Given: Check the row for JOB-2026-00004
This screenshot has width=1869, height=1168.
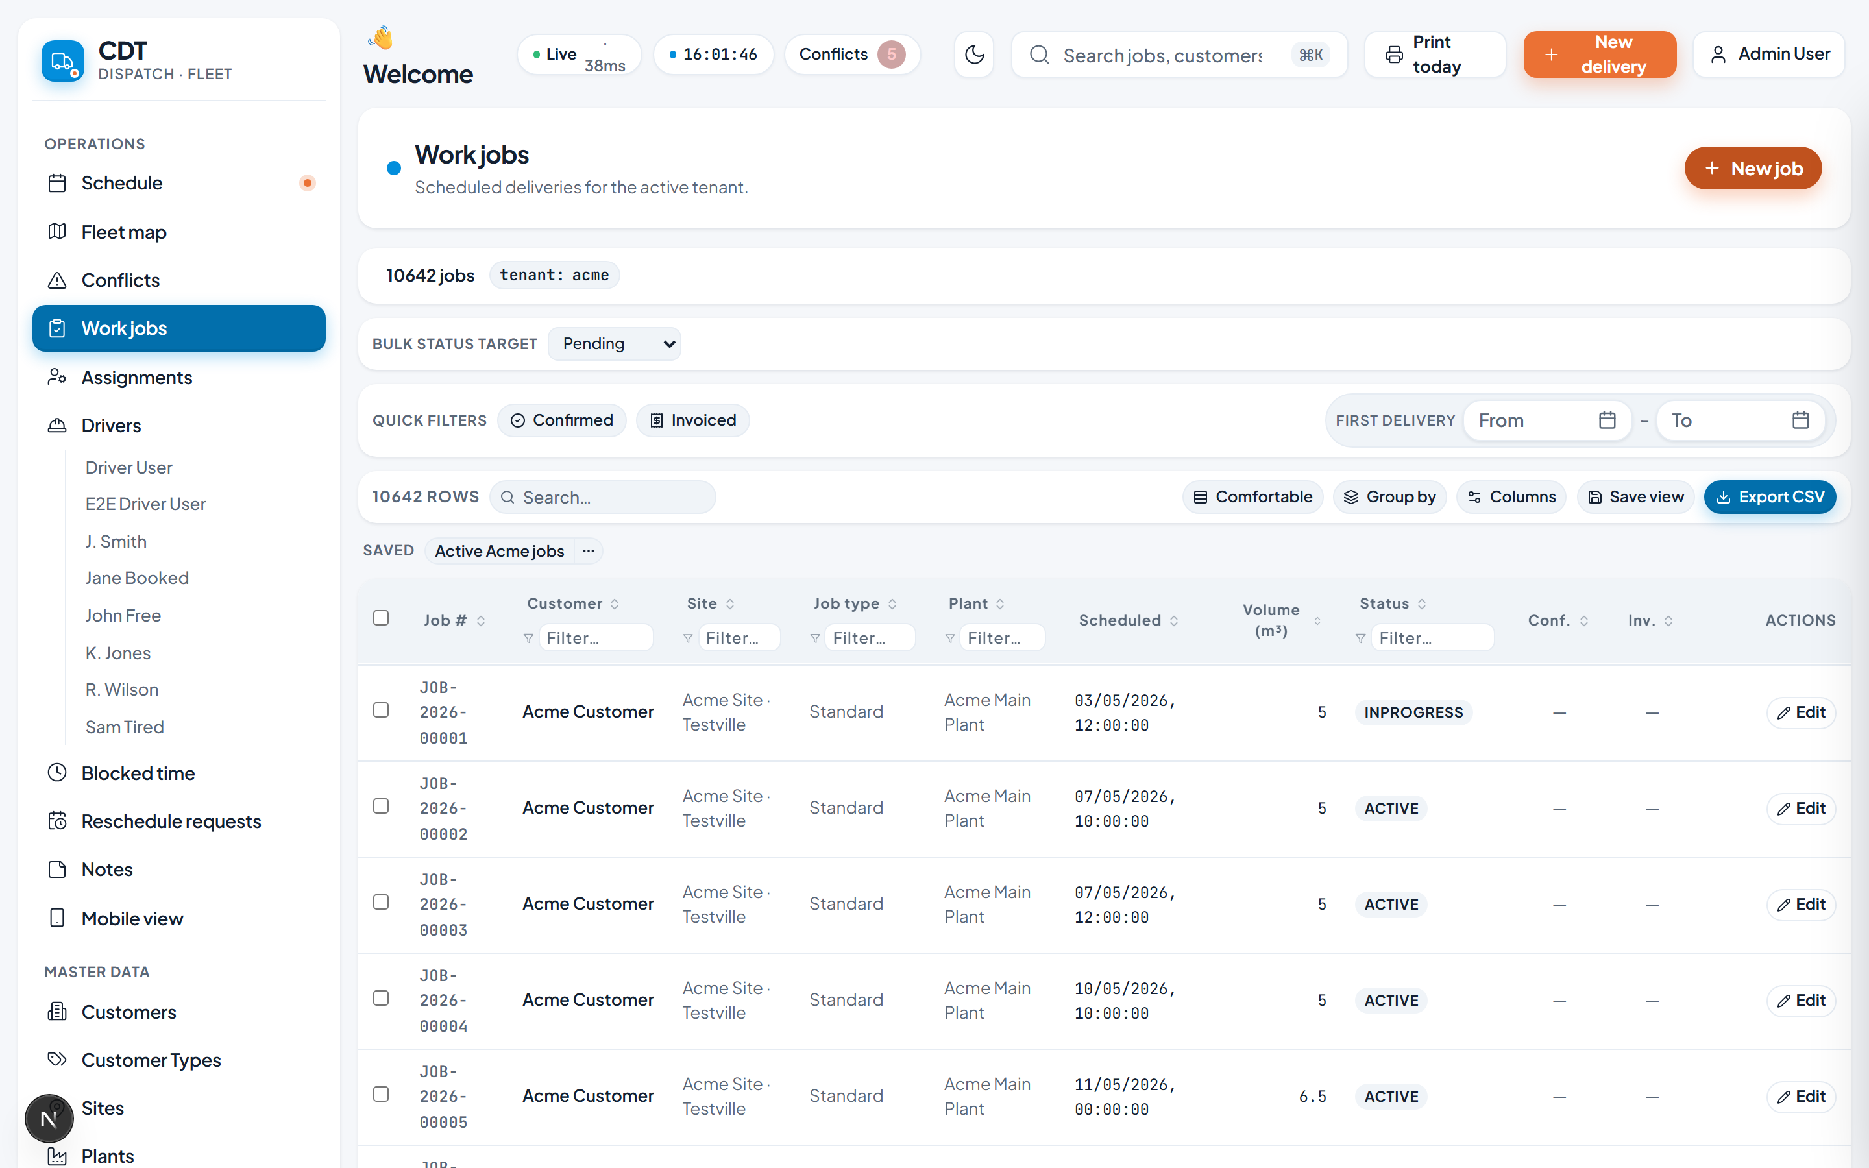Looking at the screenshot, I should click(381, 998).
